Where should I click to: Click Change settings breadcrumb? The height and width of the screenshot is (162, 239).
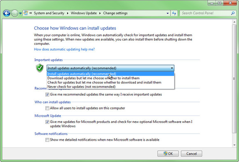tap(115, 13)
